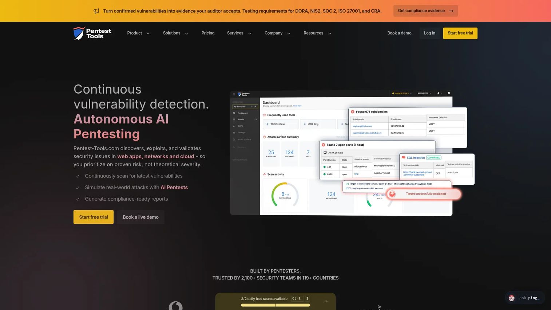Click the navbar Start free trial button
This screenshot has height=310, width=551.
pyautogui.click(x=460, y=33)
